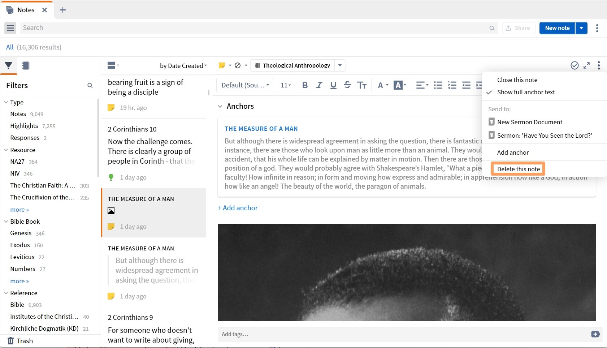Screen dimensions: 607x348
Task: Collapse the Resource filter group
Action: tap(6, 150)
